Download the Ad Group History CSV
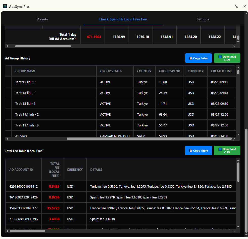 click(227, 58)
